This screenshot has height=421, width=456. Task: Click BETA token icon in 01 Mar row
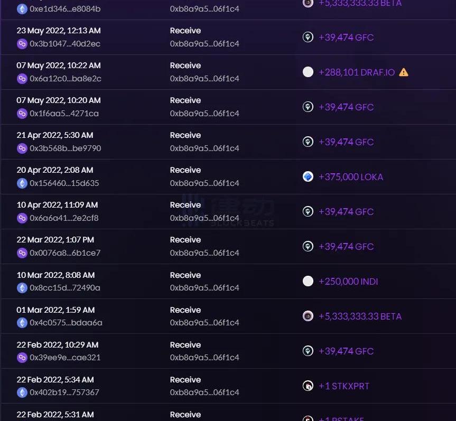click(x=308, y=316)
